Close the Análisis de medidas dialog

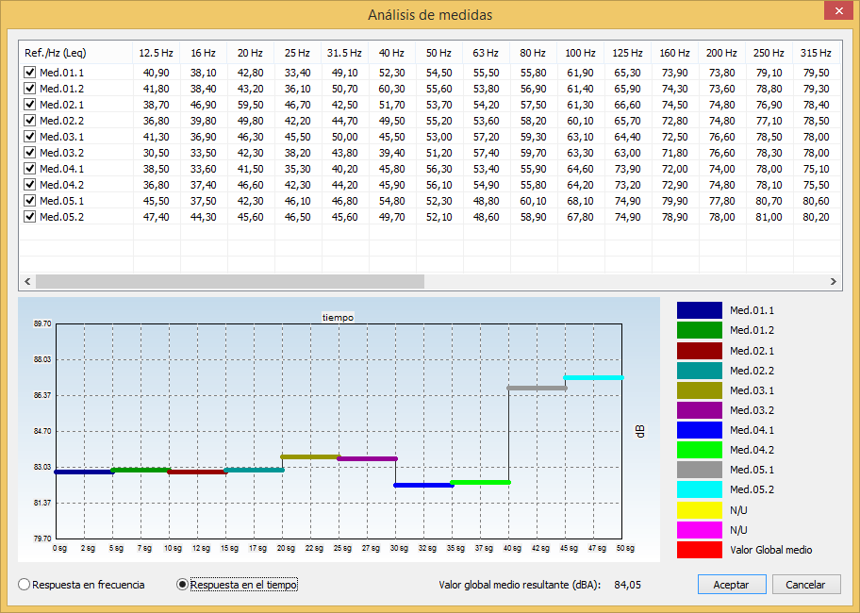click(838, 11)
